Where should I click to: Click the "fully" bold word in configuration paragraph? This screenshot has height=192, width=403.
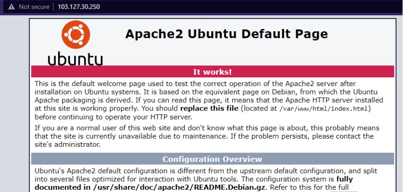point(344,179)
